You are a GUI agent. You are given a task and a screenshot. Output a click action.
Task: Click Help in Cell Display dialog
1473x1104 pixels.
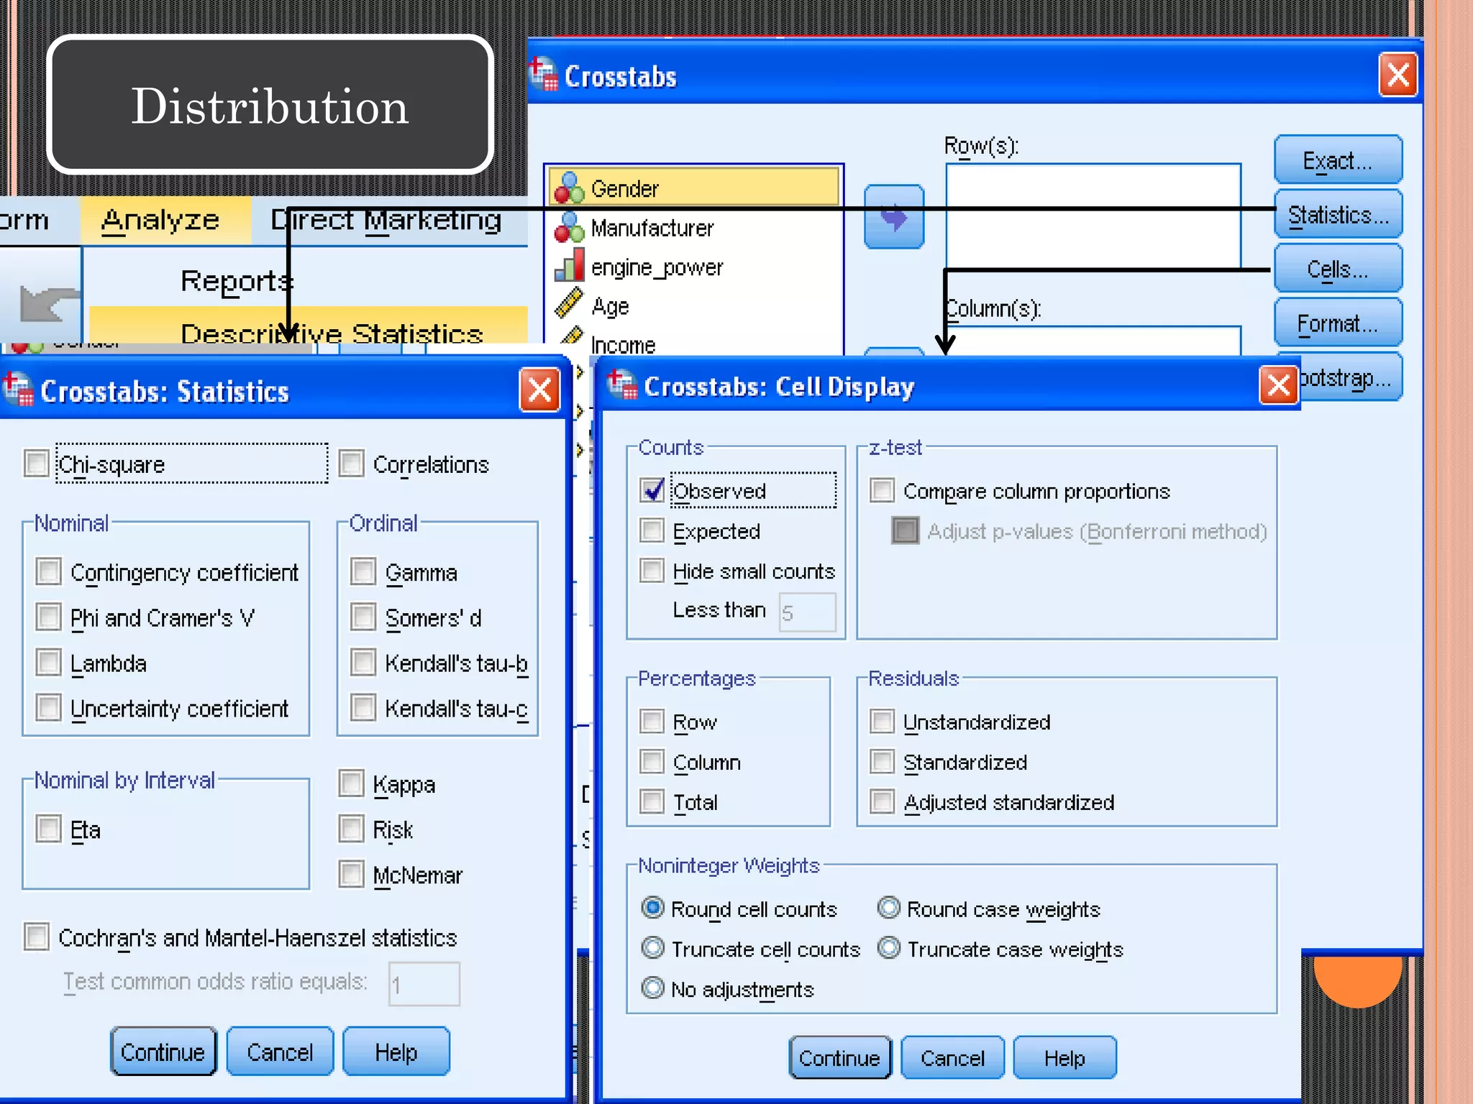click(x=1064, y=1057)
